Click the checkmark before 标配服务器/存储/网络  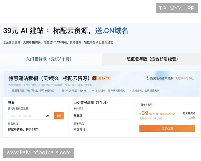(9, 91)
